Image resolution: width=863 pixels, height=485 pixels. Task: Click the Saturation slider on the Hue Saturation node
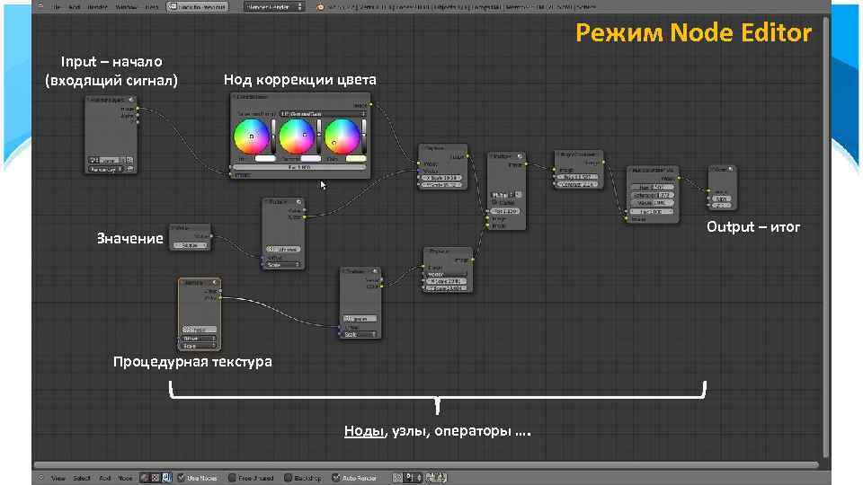pos(653,195)
